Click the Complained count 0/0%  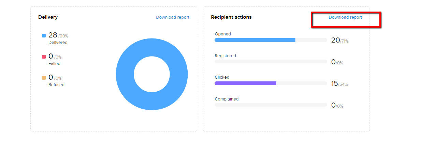point(337,105)
